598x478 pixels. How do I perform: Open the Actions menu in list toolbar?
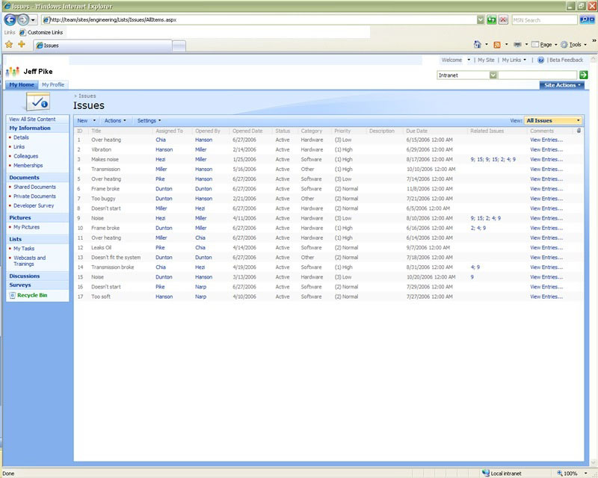tap(114, 120)
